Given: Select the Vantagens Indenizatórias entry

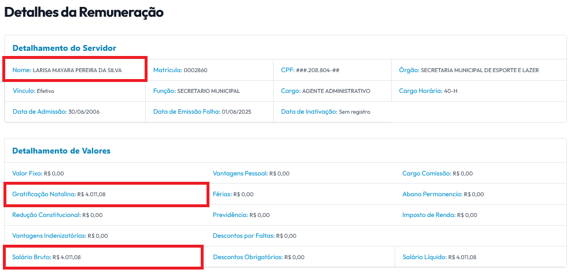Looking at the screenshot, I should (60, 235).
